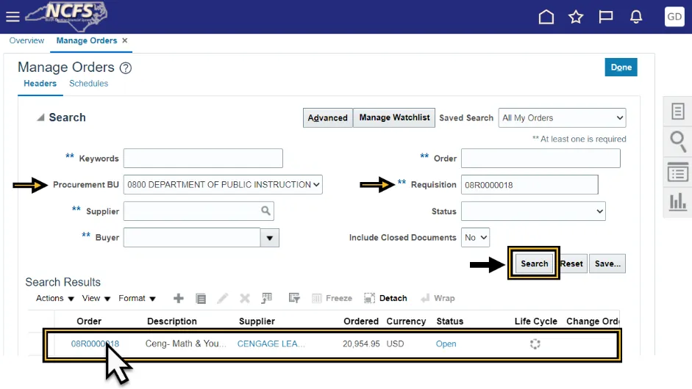Open the Procurement BU dropdown
692x389 pixels.
[223, 185]
